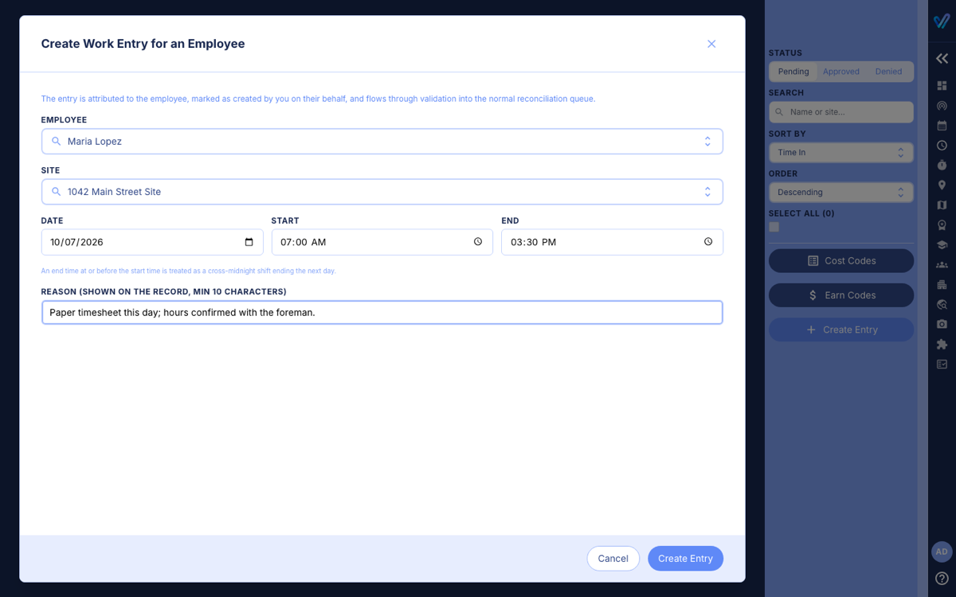Open the help question mark icon
The width and height of the screenshot is (956, 597).
942,579
